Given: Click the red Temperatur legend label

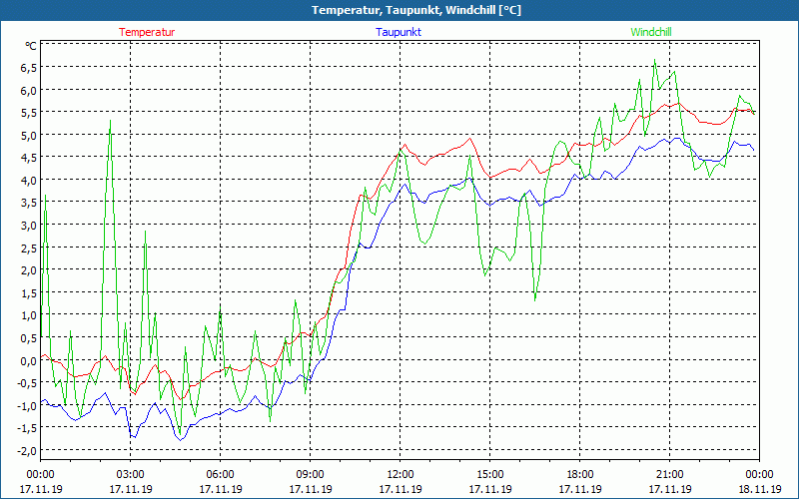Looking at the screenshot, I should pos(147,32).
